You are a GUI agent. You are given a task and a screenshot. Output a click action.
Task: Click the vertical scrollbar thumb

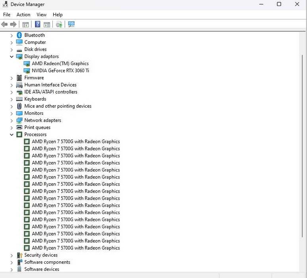click(302, 147)
